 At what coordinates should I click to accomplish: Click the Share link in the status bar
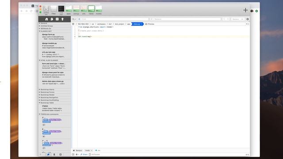[x=84, y=155]
